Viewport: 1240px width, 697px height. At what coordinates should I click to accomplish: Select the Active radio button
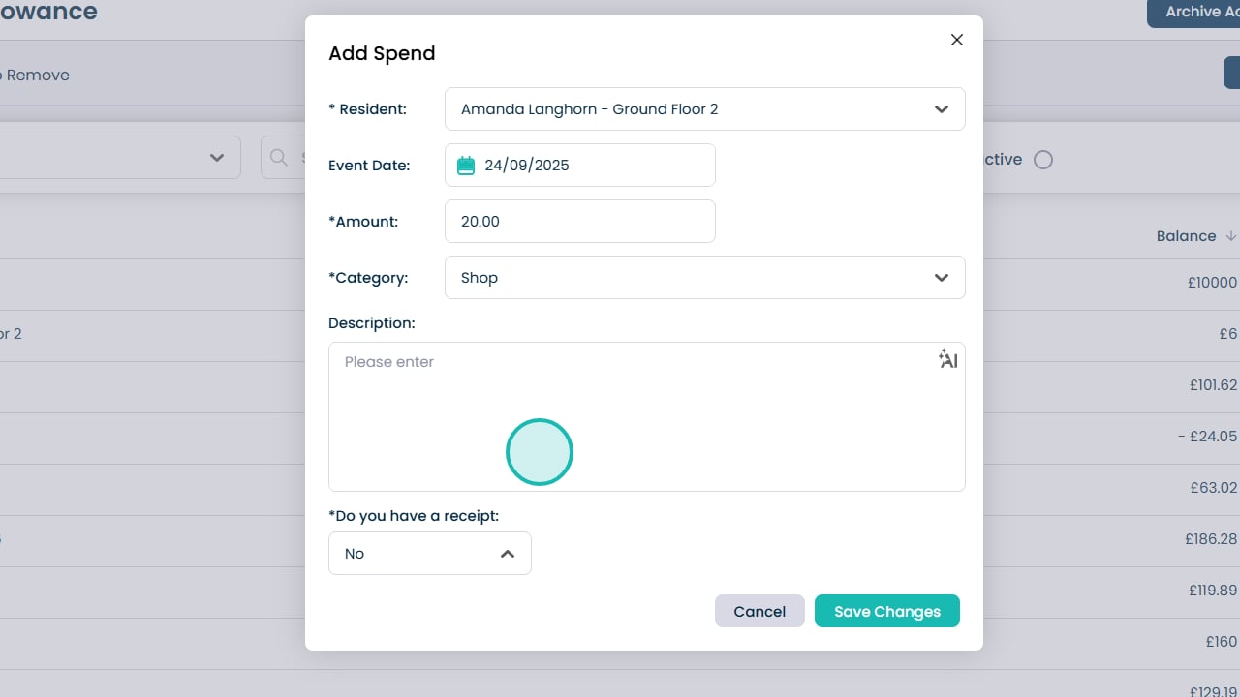1042,160
